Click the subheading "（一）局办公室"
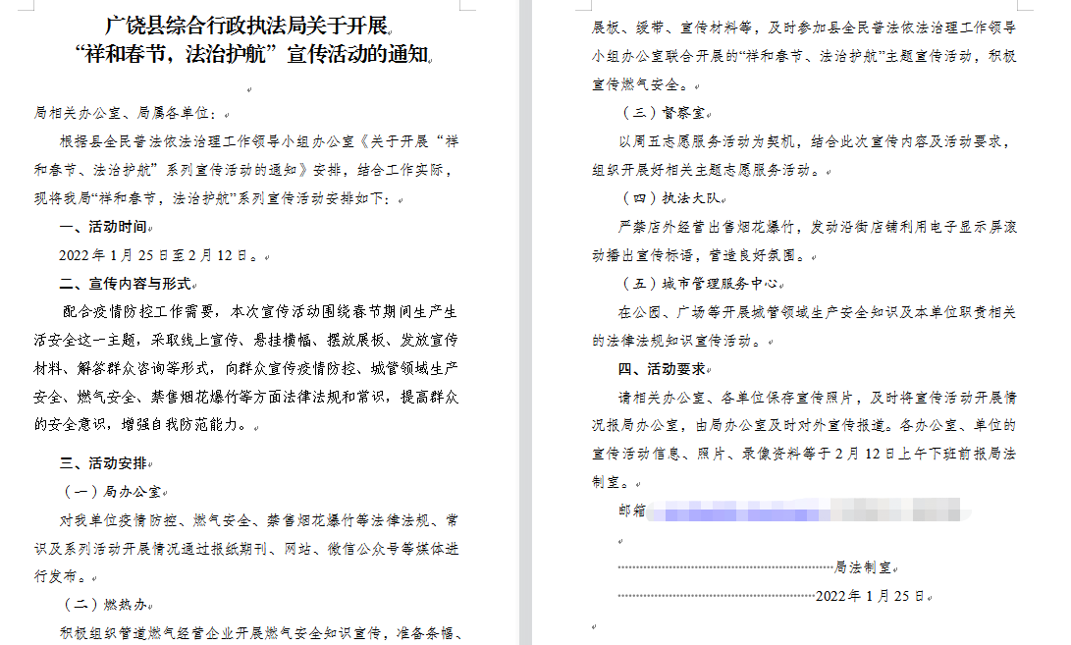This screenshot has width=1071, height=645. point(110,491)
